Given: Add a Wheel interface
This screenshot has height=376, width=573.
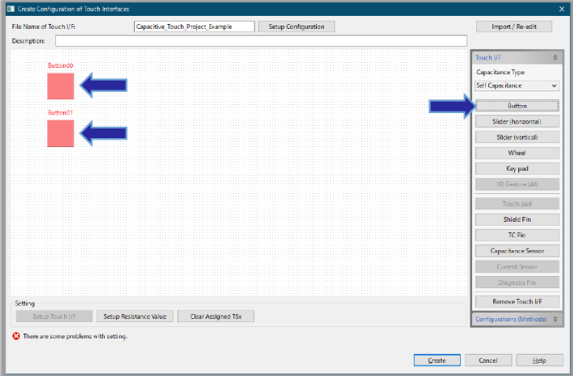Looking at the screenshot, I should click(517, 152).
